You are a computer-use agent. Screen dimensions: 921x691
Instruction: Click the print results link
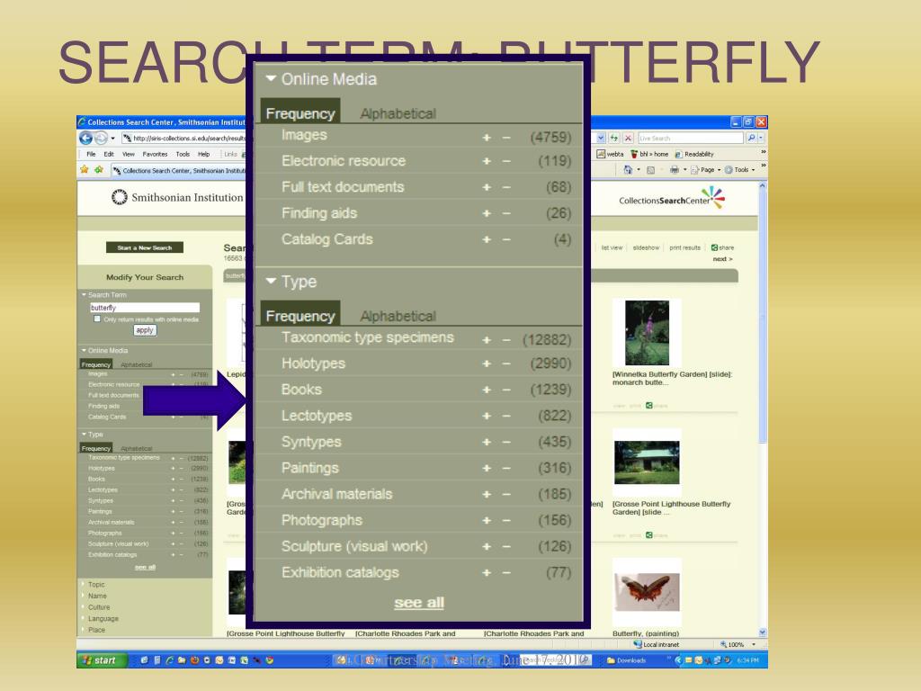684,248
